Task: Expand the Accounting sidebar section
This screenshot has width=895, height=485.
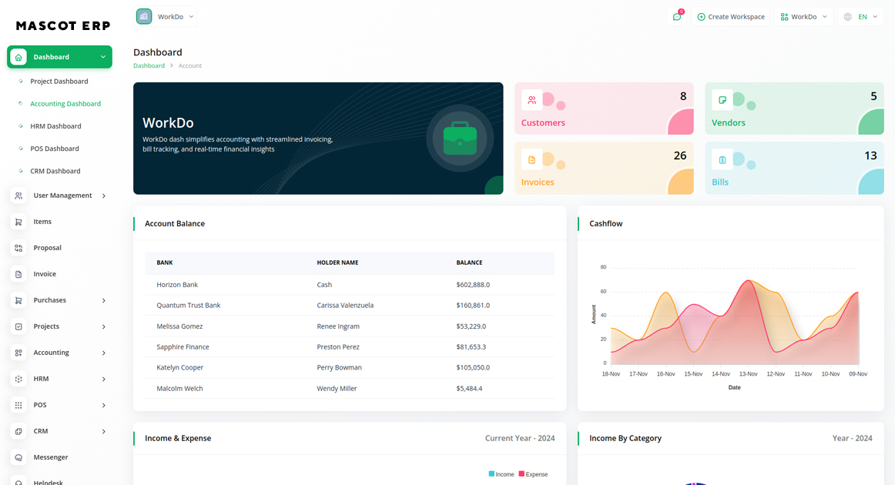Action: [x=60, y=353]
